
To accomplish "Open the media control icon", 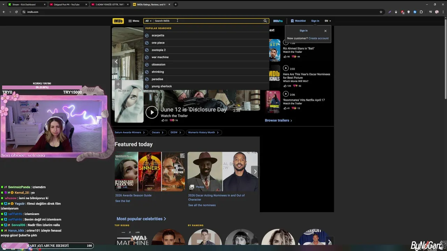I will click(x=431, y=12).
